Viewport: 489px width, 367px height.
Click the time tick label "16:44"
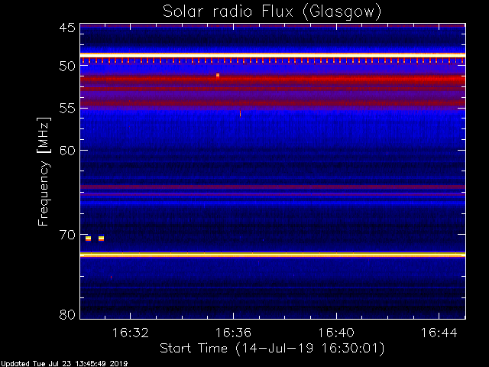(x=439, y=333)
